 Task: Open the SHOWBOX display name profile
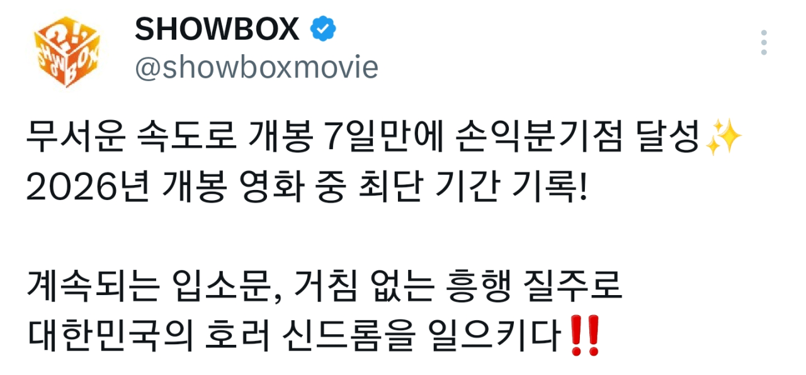pos(218,30)
